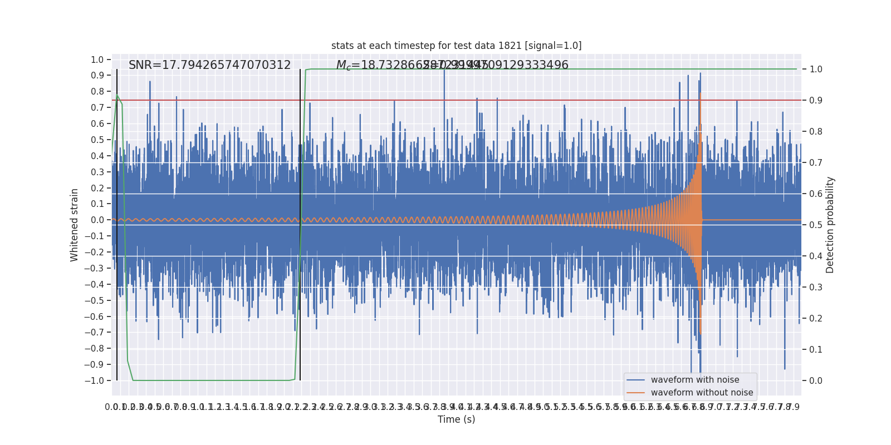891x445 pixels.
Task: Click the orange line sample in the legend
Action: pos(636,393)
